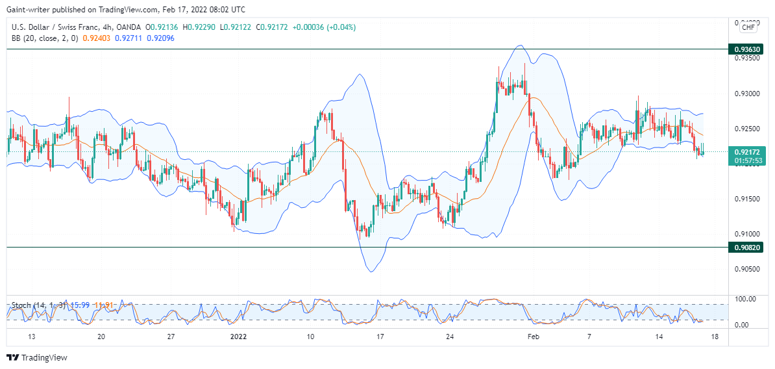Click the 0.92500 price axis label
Viewport: 775px width, 369px height.
pyautogui.click(x=746, y=129)
